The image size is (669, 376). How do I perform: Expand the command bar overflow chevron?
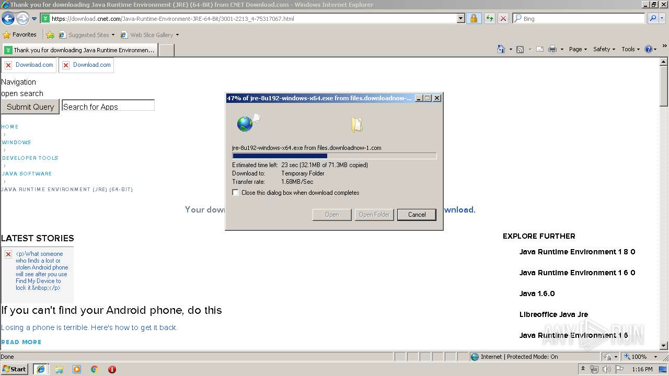tap(665, 46)
